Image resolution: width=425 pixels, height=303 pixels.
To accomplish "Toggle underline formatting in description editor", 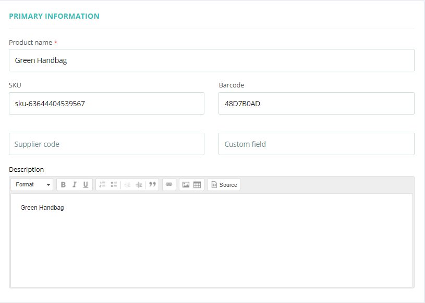I will 86,184.
